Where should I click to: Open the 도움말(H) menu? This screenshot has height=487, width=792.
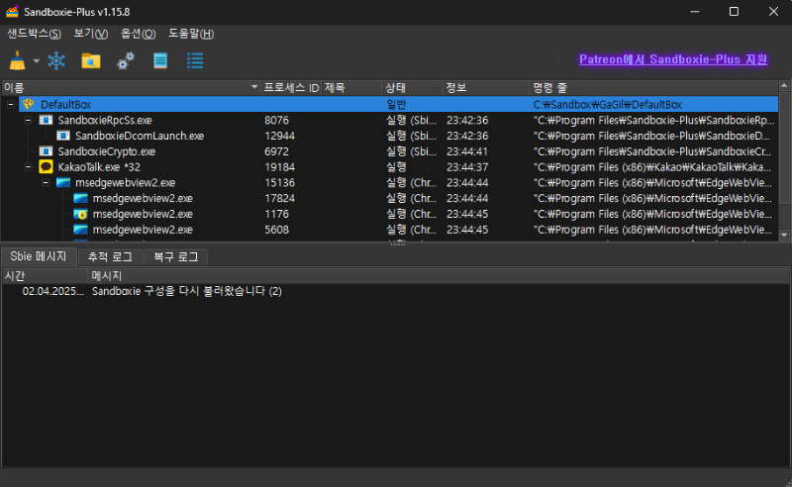pos(191,34)
